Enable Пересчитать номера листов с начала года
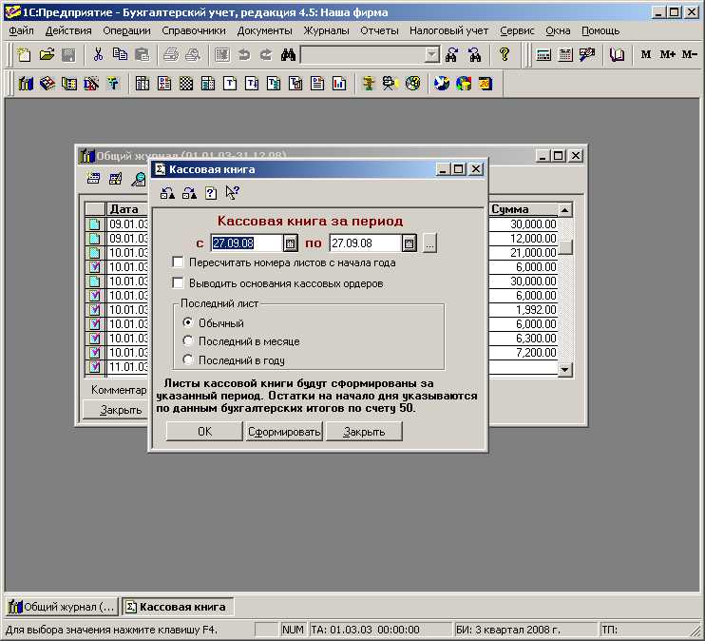This screenshot has width=705, height=641. (178, 262)
